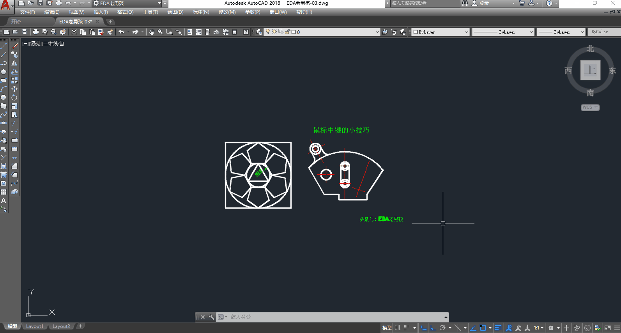This screenshot has width=621, height=333.
Task: Toggle snap mode in status bar
Action: click(x=407, y=328)
